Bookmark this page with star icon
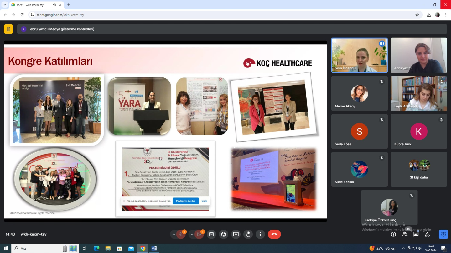 pos(417,15)
